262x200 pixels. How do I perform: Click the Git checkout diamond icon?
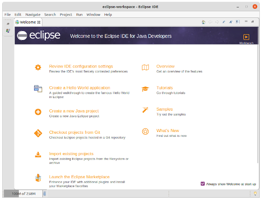pos(38,133)
